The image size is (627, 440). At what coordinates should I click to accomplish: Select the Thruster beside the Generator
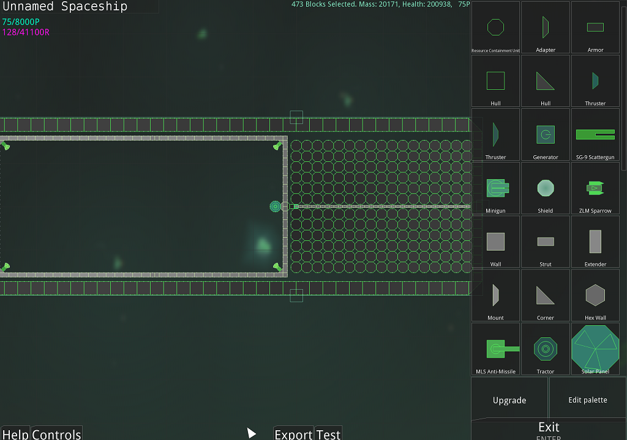[x=495, y=134]
